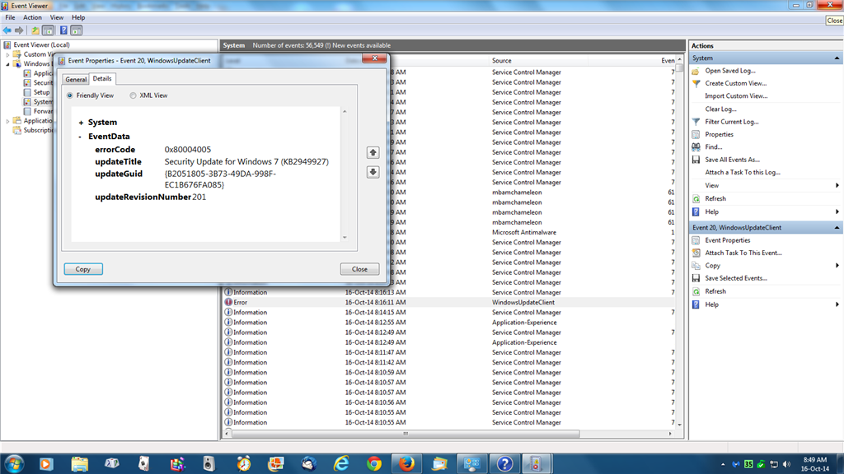Click the up-one-level folder toolbar icon
The width and height of the screenshot is (844, 474).
click(x=35, y=30)
